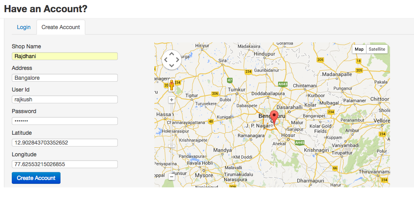The image size is (414, 218).
Task: Click the Chintamani label on the map
Action: click(x=305, y=86)
